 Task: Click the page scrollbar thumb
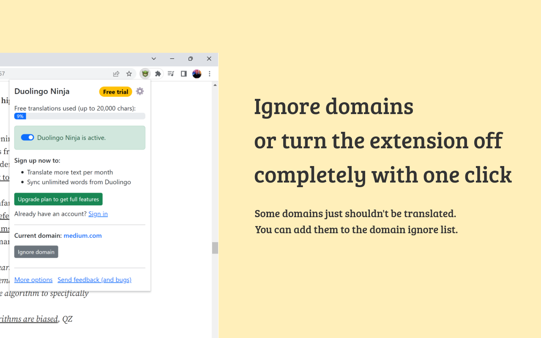(x=215, y=248)
